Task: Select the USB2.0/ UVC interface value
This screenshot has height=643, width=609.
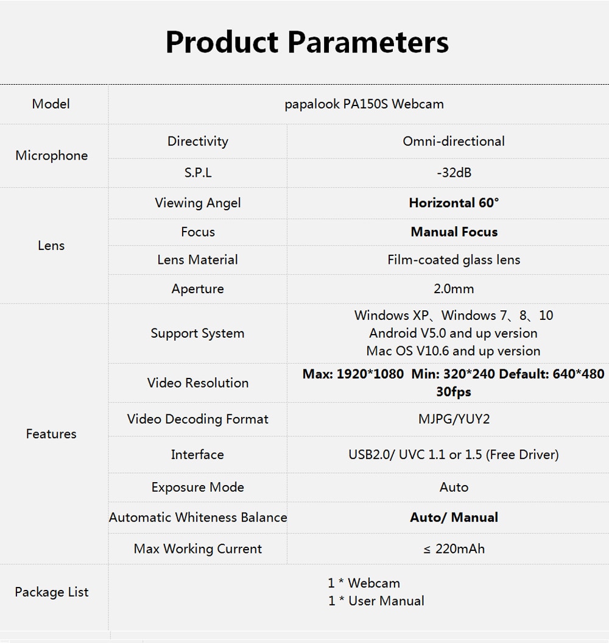Action: [x=454, y=455]
